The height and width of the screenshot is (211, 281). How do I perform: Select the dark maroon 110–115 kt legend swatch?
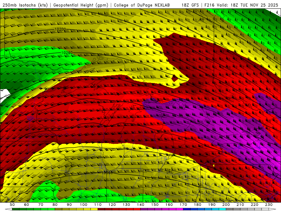click(x=101, y=209)
